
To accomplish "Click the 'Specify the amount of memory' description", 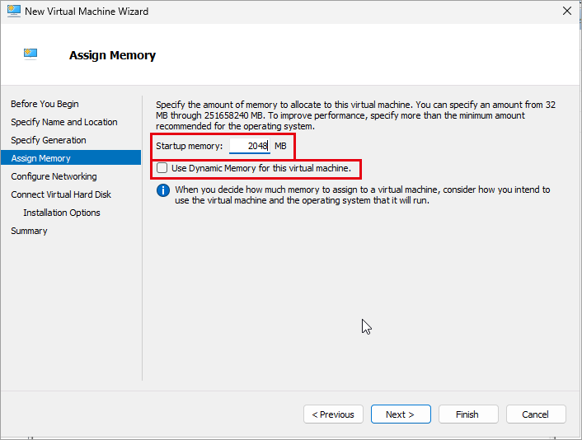I will coord(355,115).
